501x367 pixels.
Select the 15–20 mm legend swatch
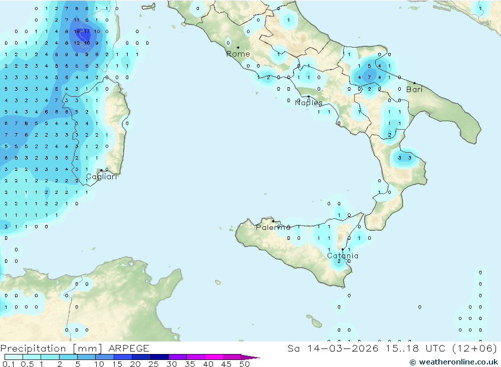123,357
